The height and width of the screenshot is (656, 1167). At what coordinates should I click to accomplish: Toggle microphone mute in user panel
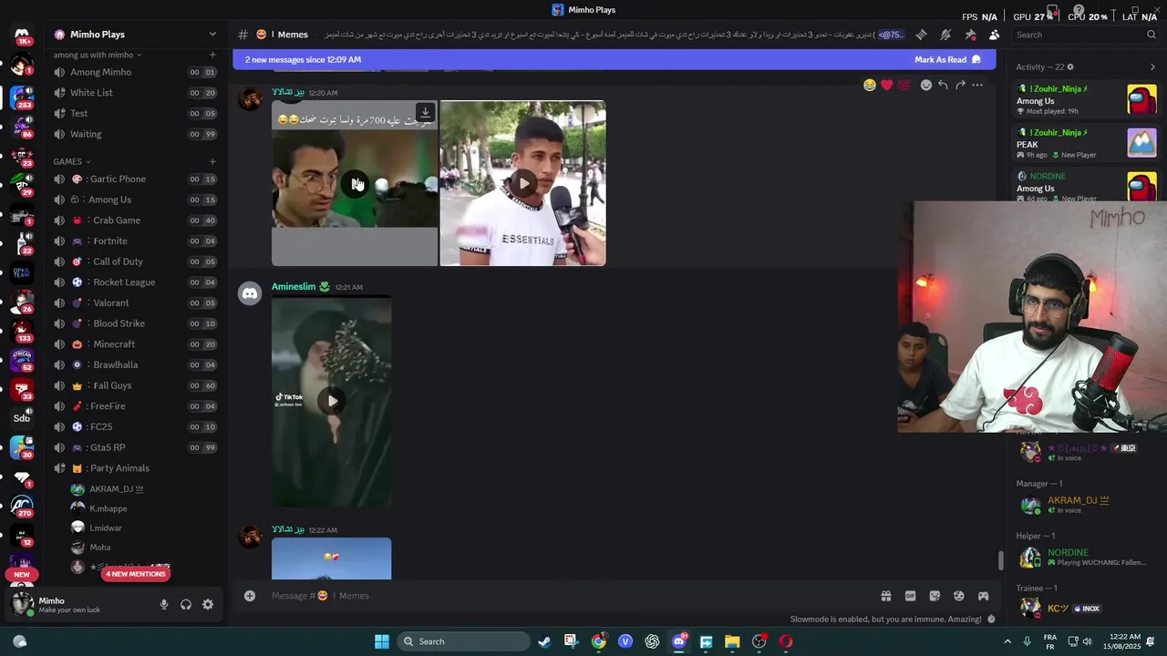pos(164,604)
